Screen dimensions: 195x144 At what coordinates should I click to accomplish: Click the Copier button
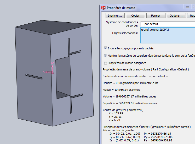point(135,16)
